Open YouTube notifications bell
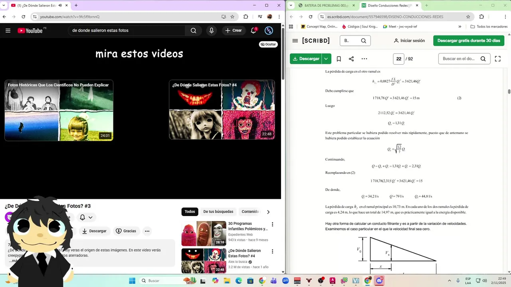This screenshot has height=287, width=511. click(x=254, y=30)
